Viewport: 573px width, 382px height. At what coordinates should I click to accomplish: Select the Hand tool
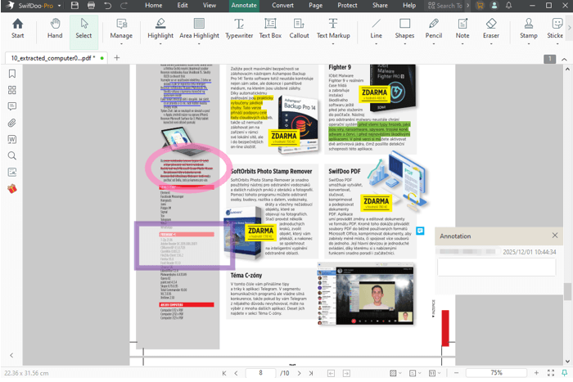point(55,29)
